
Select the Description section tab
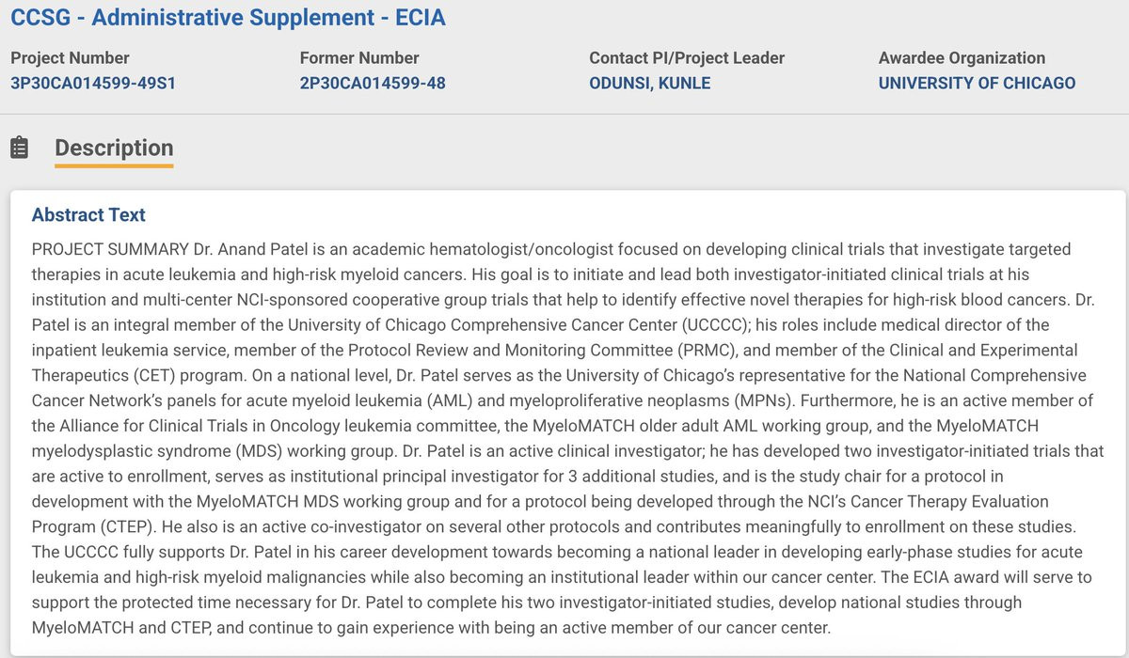(114, 148)
